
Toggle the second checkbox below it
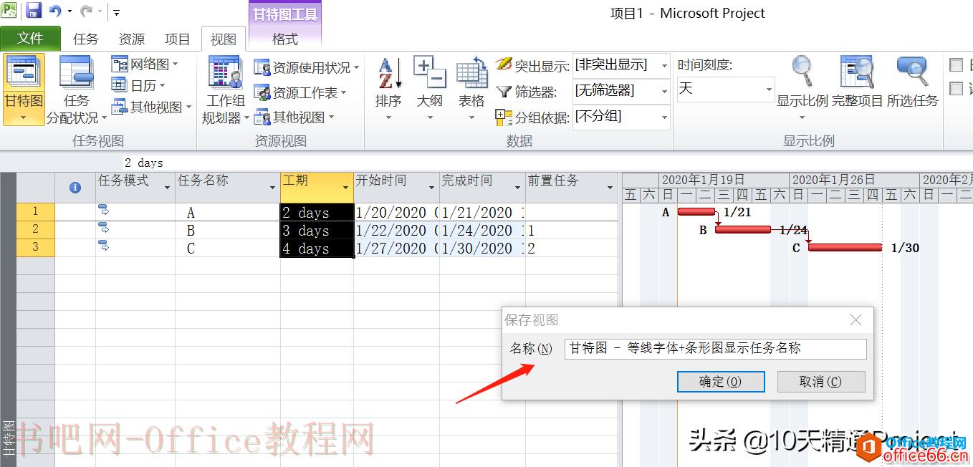click(956, 89)
